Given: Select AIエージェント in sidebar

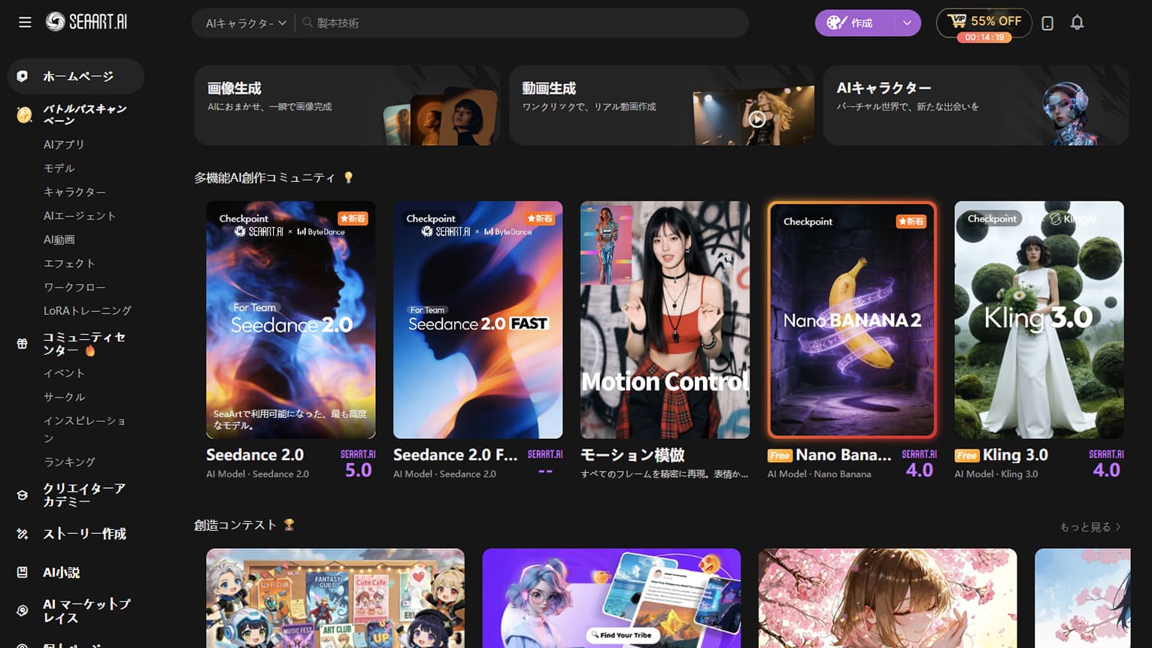Looking at the screenshot, I should coord(80,216).
